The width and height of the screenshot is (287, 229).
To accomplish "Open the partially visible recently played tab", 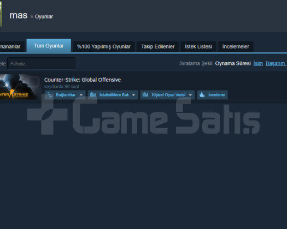I will 12,46.
